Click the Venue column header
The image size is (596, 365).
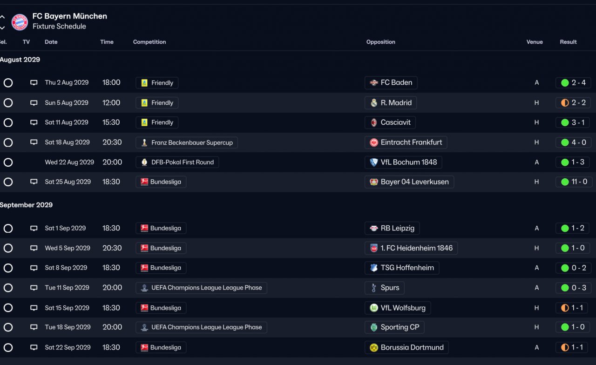535,42
